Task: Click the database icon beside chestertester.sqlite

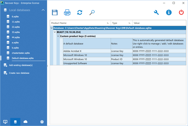Action: click(8, 53)
